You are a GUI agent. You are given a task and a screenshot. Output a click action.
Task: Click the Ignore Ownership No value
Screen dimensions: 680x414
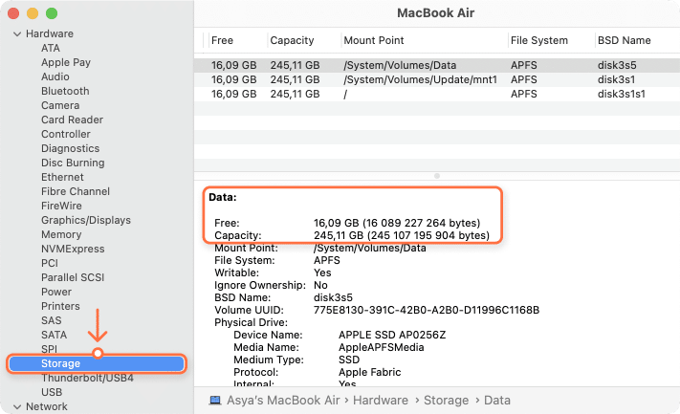[320, 285]
